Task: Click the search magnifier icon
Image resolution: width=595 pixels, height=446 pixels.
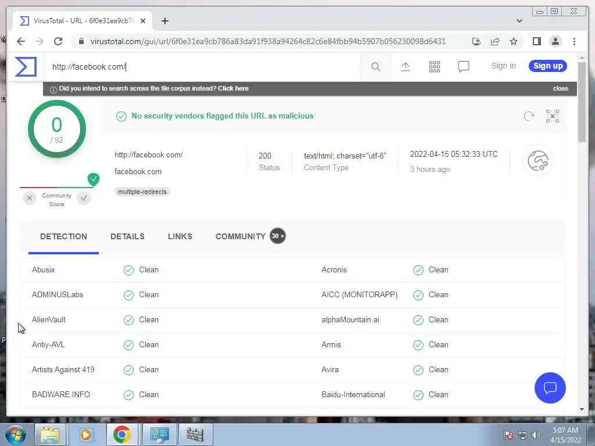Action: click(x=376, y=67)
